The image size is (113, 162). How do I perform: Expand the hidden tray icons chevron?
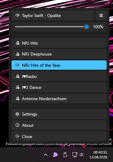point(46,155)
